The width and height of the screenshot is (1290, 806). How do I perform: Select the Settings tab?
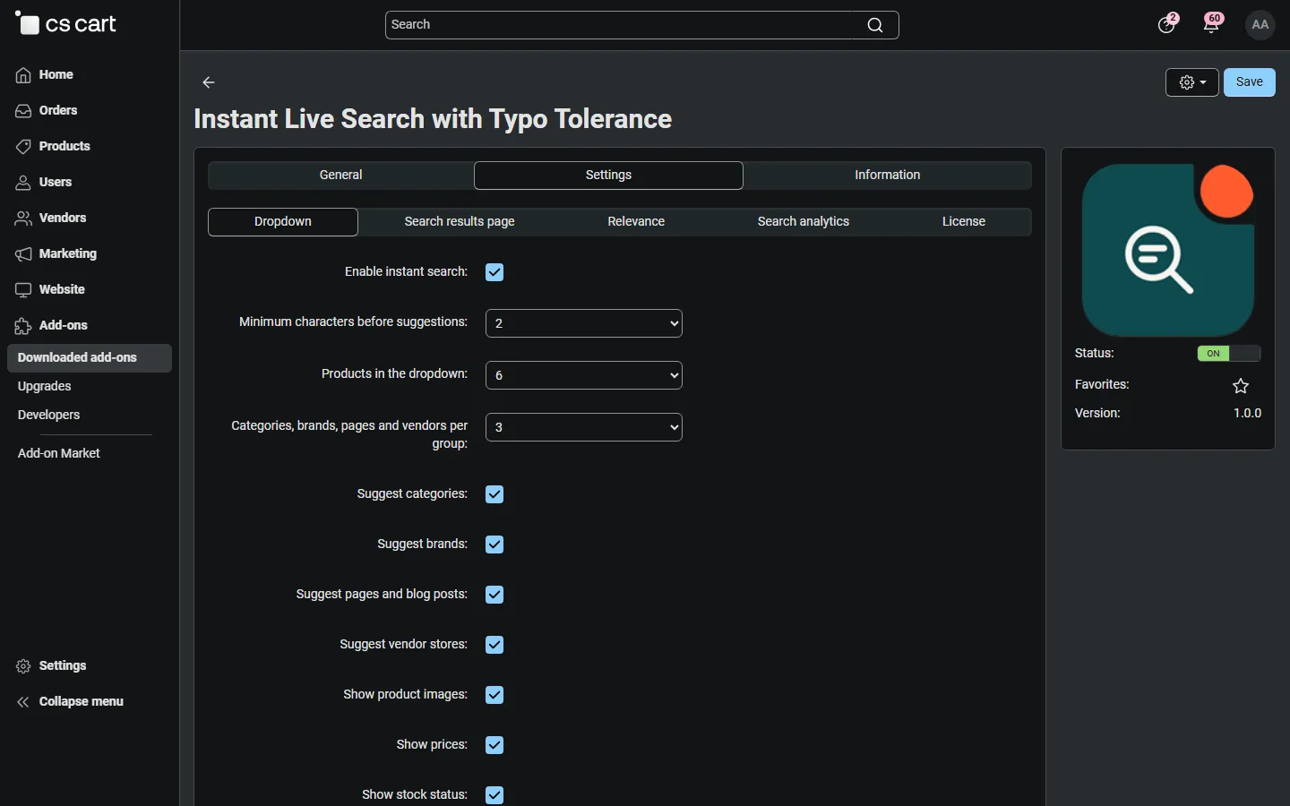coord(609,176)
